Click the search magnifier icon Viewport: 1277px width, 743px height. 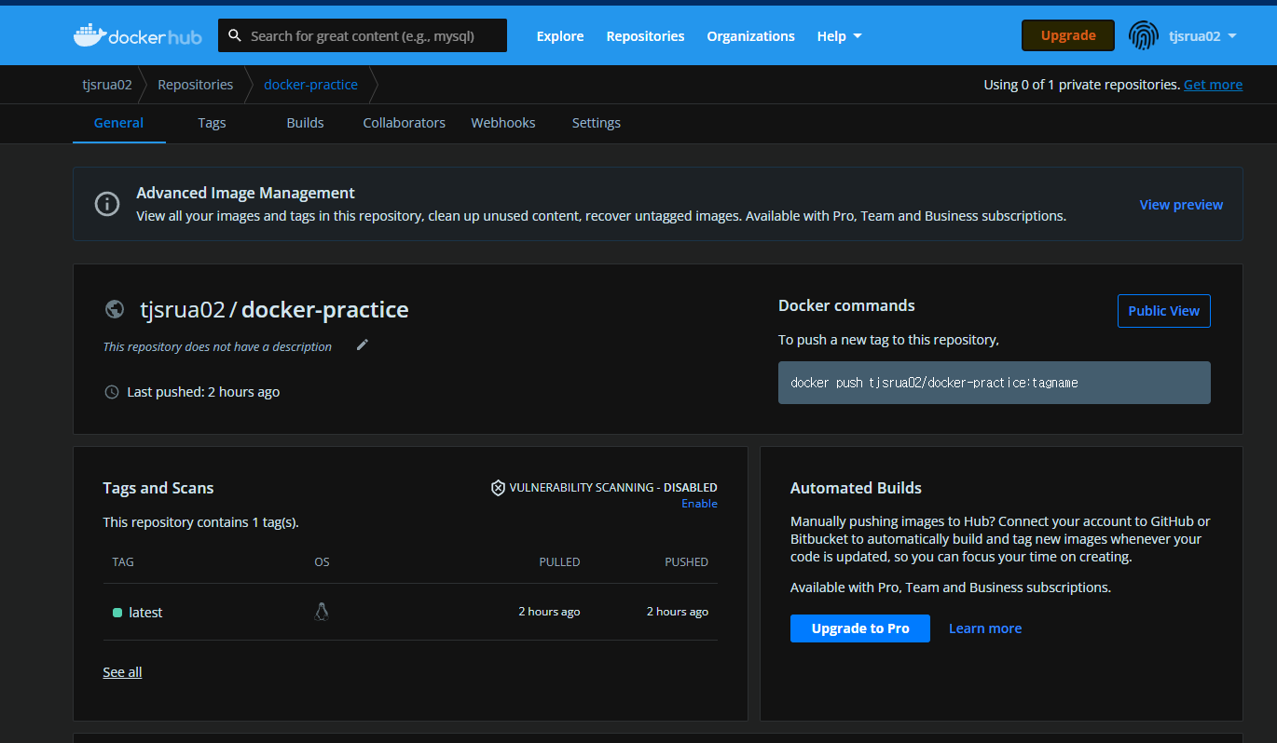[x=235, y=36]
